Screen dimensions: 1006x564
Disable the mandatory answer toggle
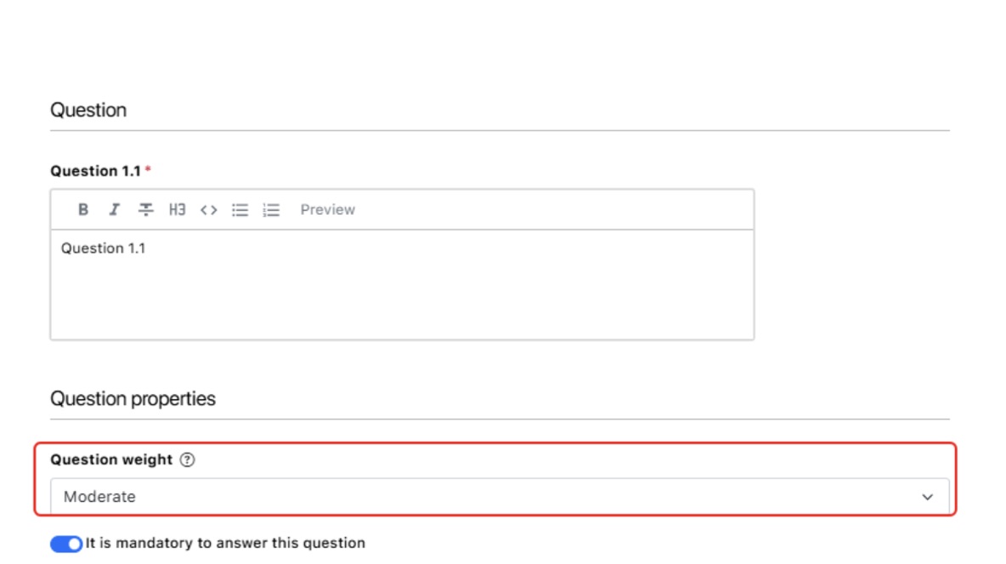(66, 544)
